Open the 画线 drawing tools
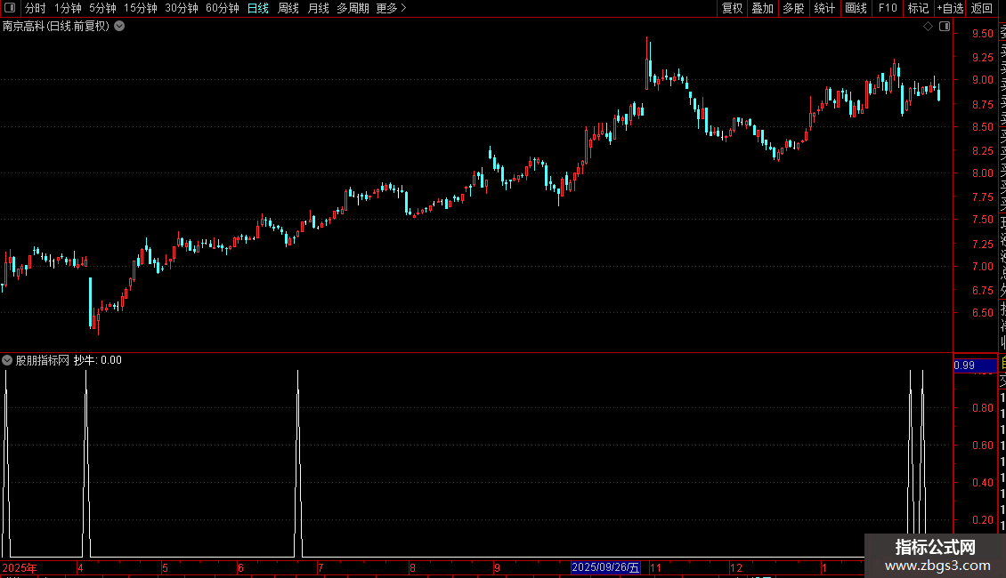 pos(856,8)
